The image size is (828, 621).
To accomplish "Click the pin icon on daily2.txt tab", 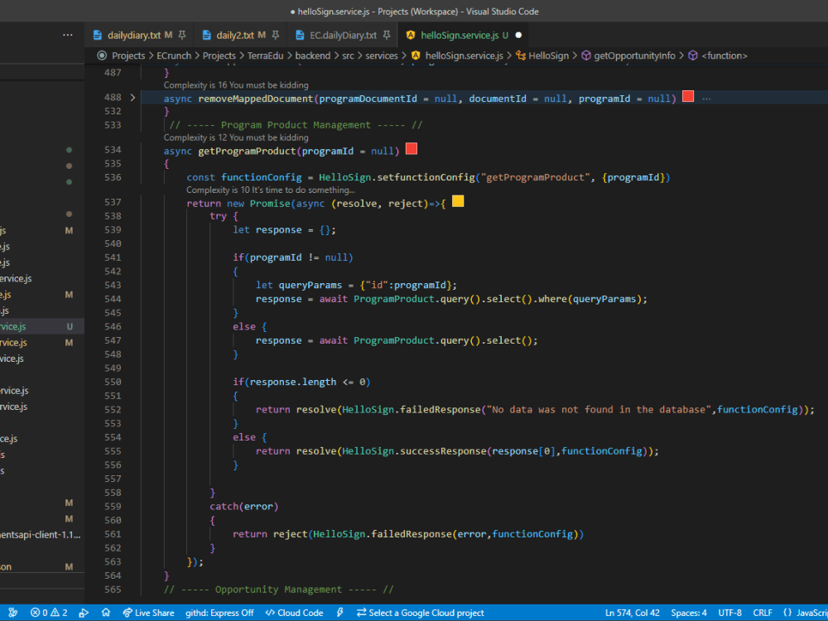I will click(x=274, y=35).
